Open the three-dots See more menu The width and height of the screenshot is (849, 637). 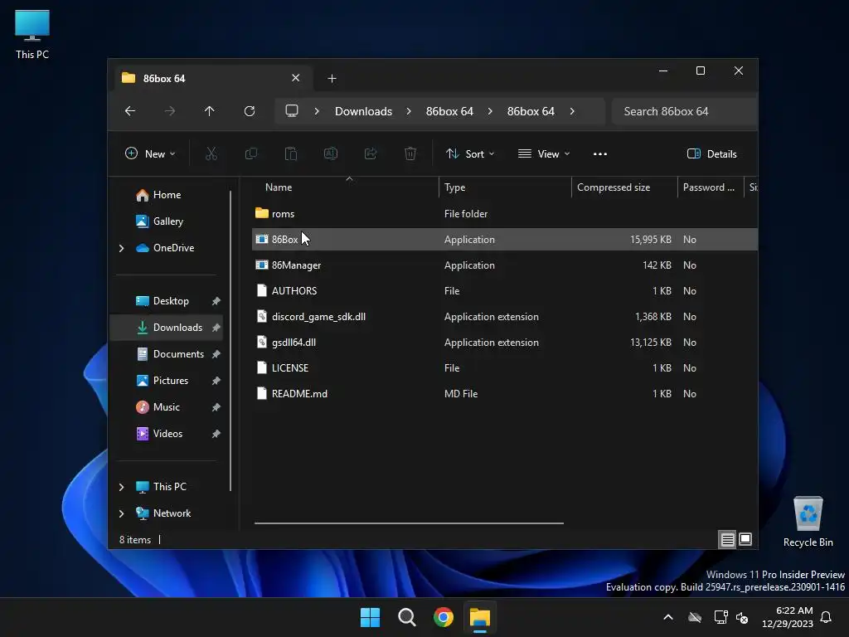600,153
